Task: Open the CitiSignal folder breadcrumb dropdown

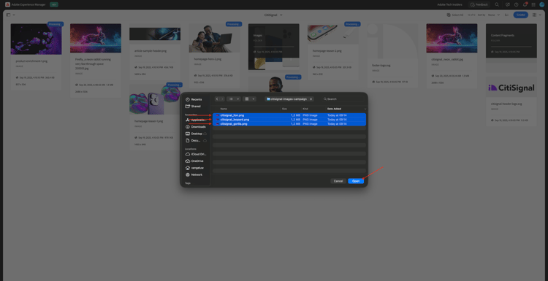Action: pyautogui.click(x=274, y=15)
